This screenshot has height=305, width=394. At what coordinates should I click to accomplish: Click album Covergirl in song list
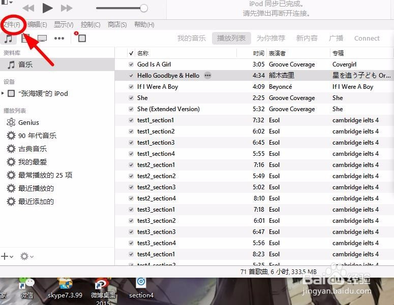pyautogui.click(x=344, y=64)
